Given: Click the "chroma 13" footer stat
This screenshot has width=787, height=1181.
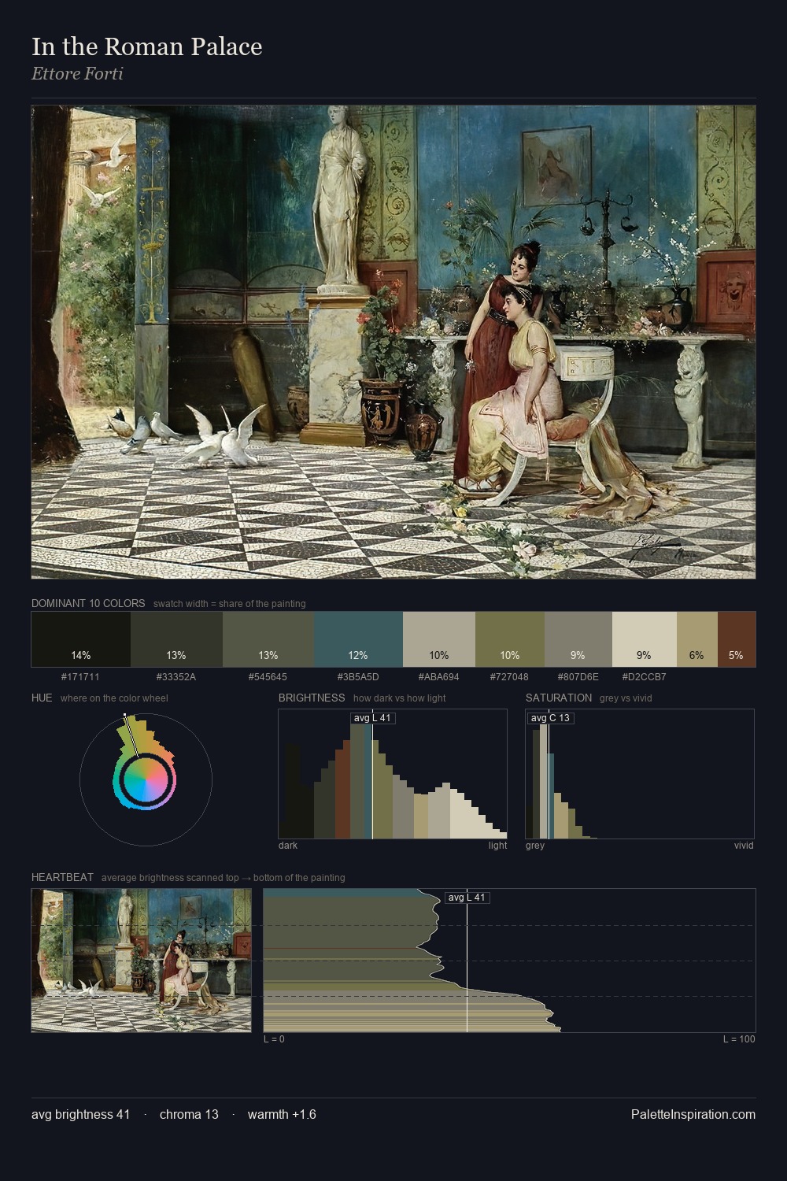Looking at the screenshot, I should click(189, 1114).
